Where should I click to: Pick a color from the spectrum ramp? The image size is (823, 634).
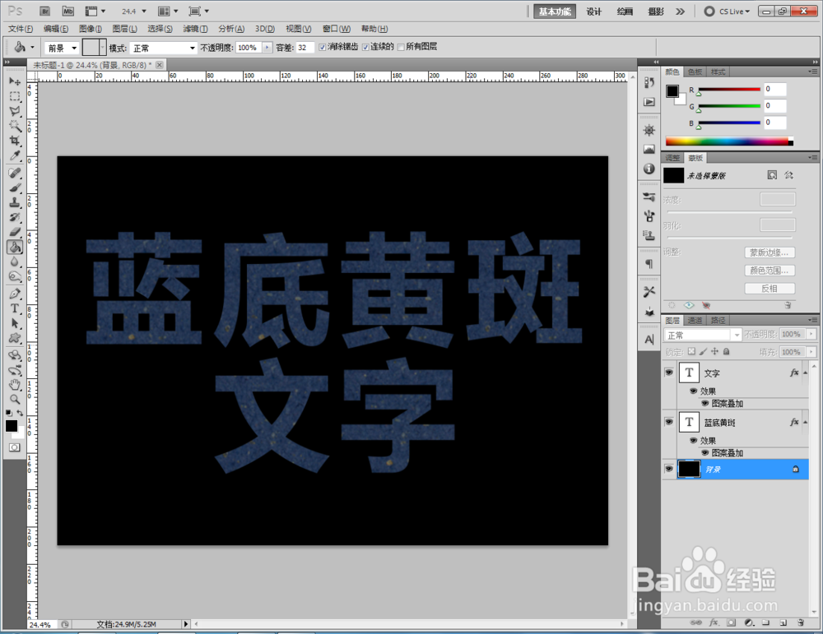(729, 141)
